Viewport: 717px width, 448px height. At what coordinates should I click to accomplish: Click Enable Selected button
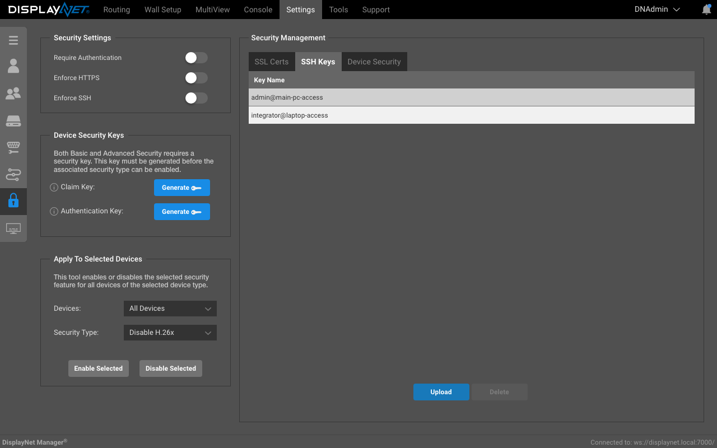(x=99, y=368)
